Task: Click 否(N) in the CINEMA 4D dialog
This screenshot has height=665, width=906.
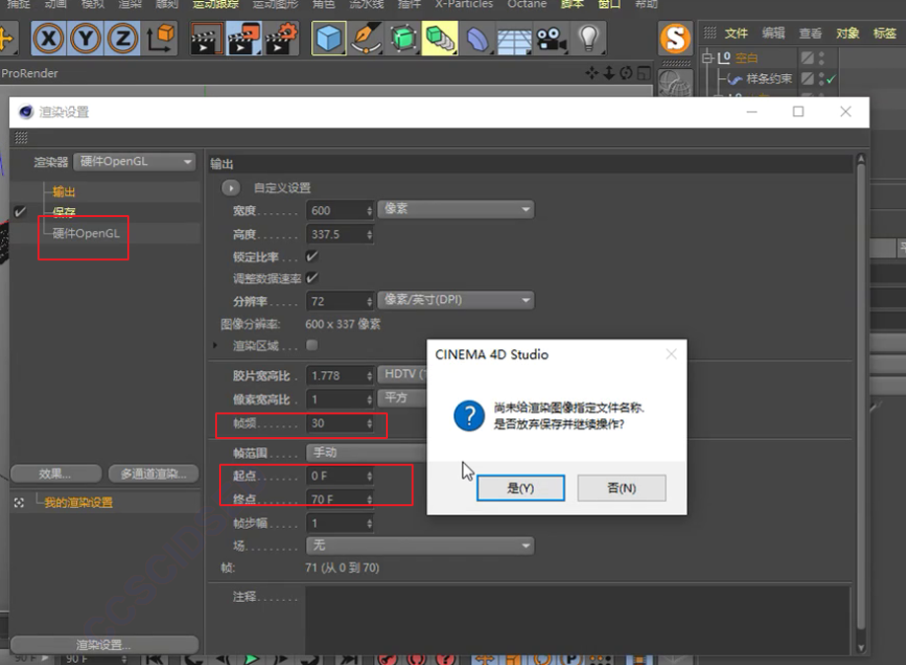Action: tap(622, 488)
